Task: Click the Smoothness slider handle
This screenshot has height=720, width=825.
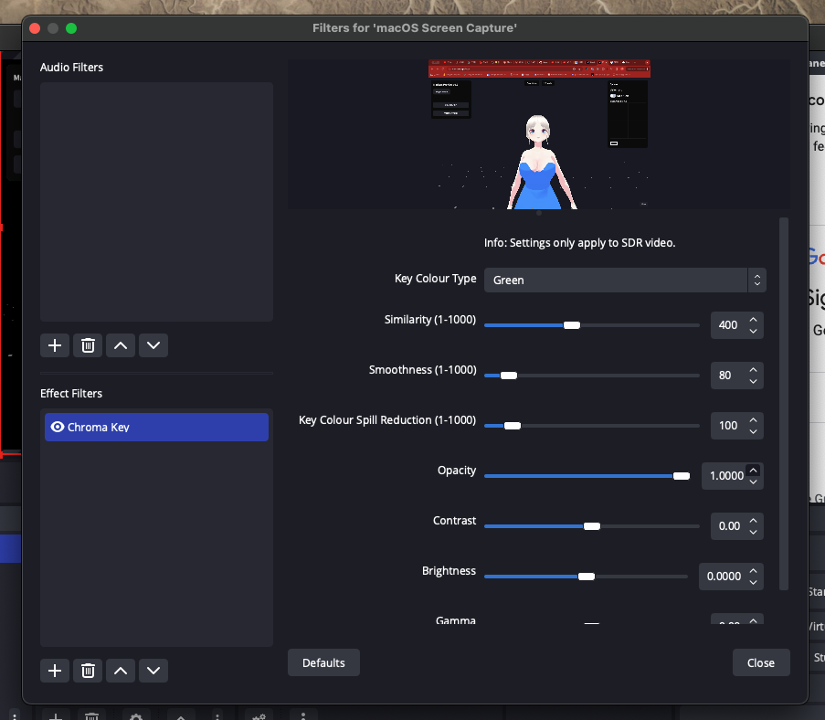Action: [x=509, y=376]
